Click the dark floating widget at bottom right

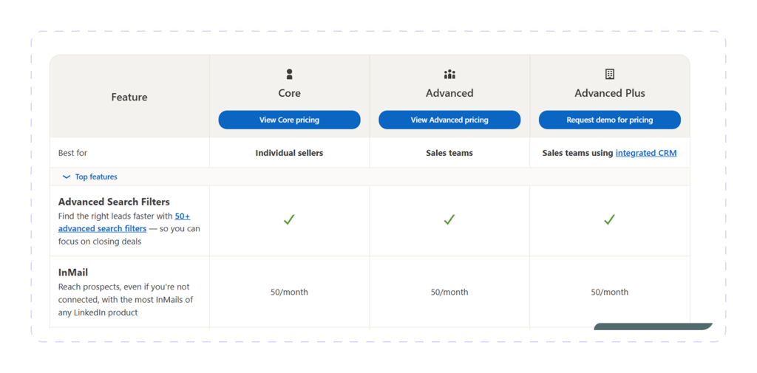[x=654, y=326]
